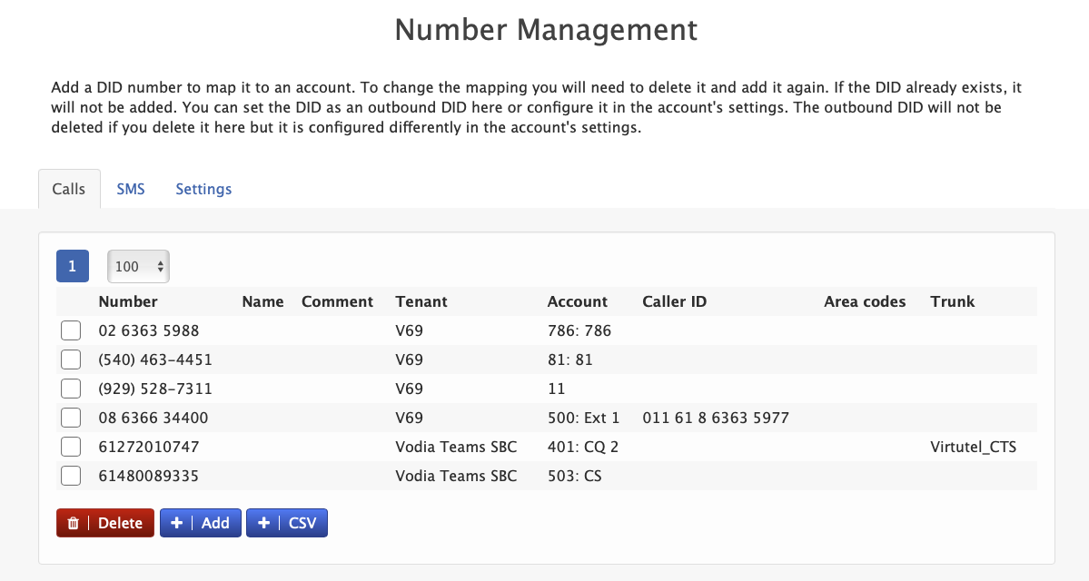Click the Number column header
This screenshot has width=1089, height=581.
coord(128,301)
